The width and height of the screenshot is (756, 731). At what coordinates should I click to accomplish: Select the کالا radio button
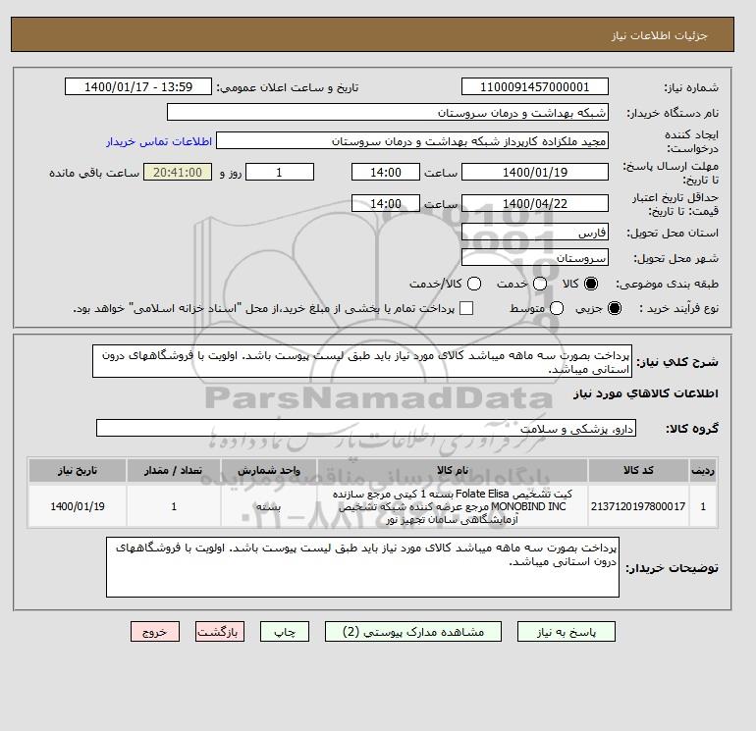[x=591, y=284]
